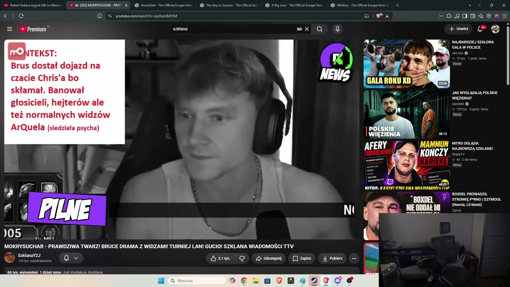Go to YouTube Premium home logo
Screen dimensions: 510x287
coord(34,29)
